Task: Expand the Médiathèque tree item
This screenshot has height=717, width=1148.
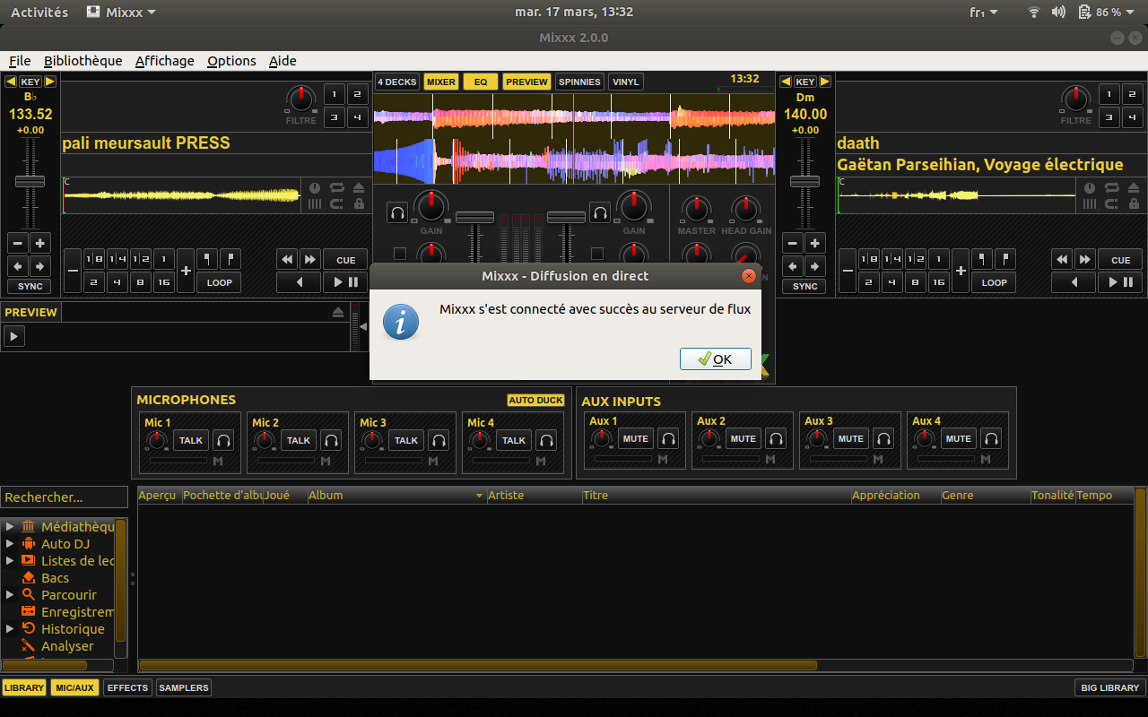Action: point(9,527)
